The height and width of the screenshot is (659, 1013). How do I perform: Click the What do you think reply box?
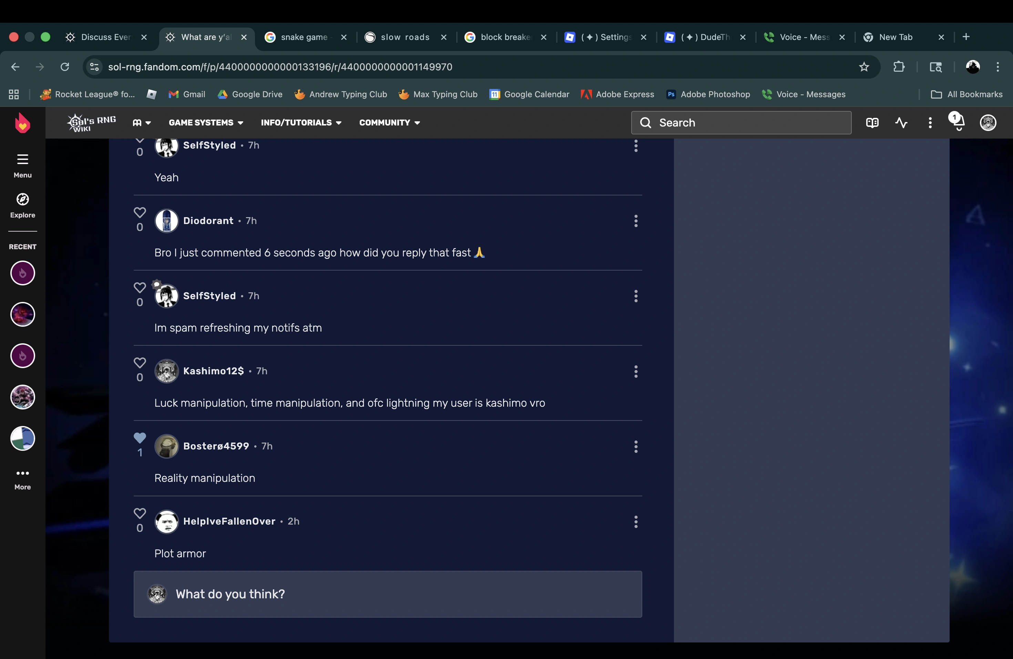(x=387, y=594)
